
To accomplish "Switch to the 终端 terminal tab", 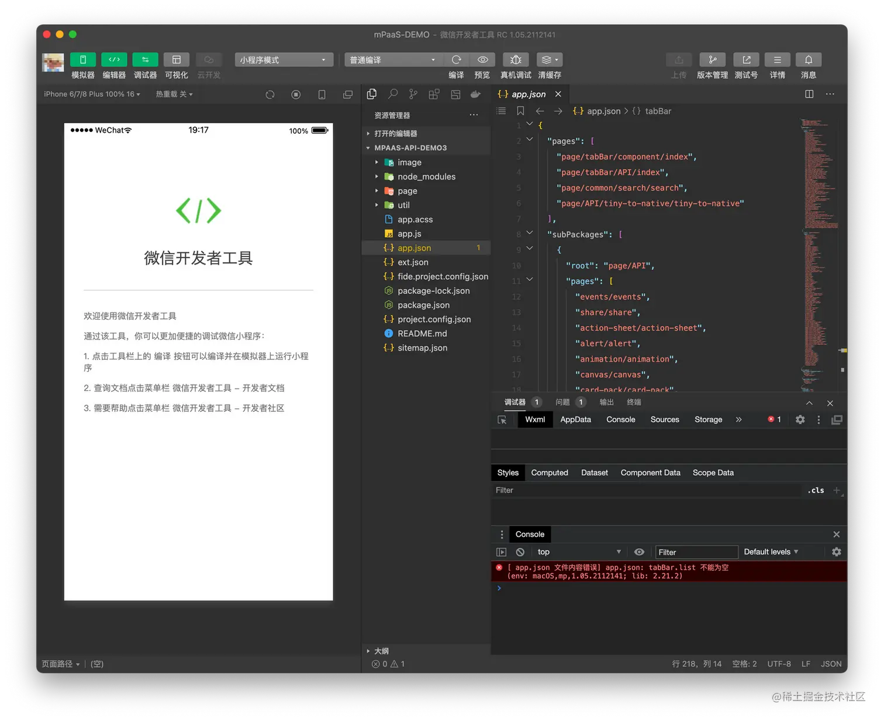I will click(634, 402).
